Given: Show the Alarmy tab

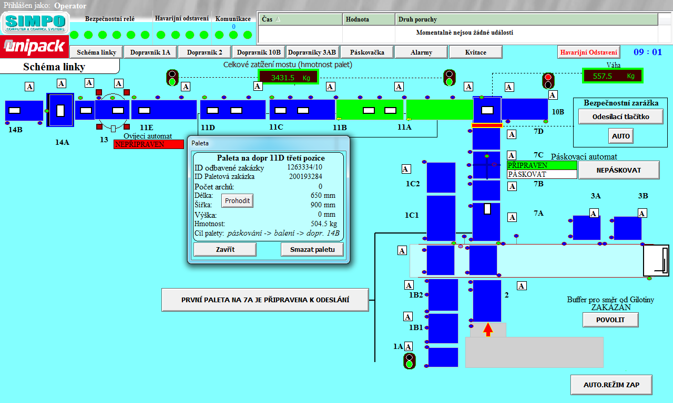Looking at the screenshot, I should (421, 52).
